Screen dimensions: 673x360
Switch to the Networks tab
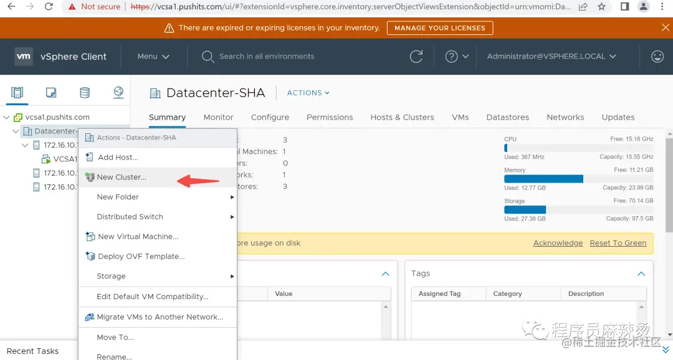click(565, 117)
